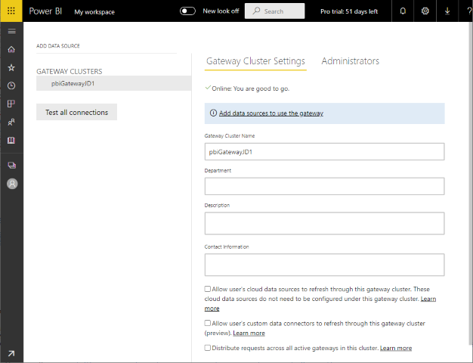
Task: Open the download menu icon
Action: tap(447, 11)
